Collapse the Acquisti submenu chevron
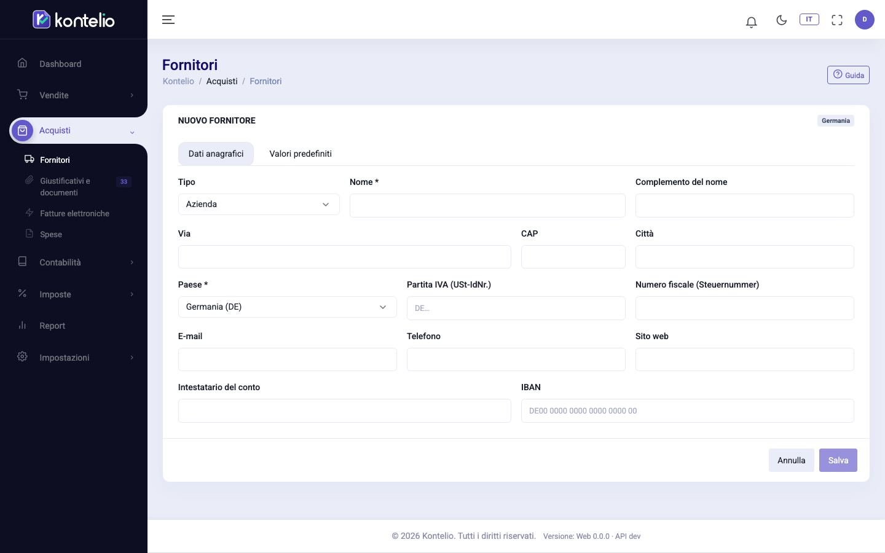The width and height of the screenshot is (885, 553). click(x=132, y=132)
